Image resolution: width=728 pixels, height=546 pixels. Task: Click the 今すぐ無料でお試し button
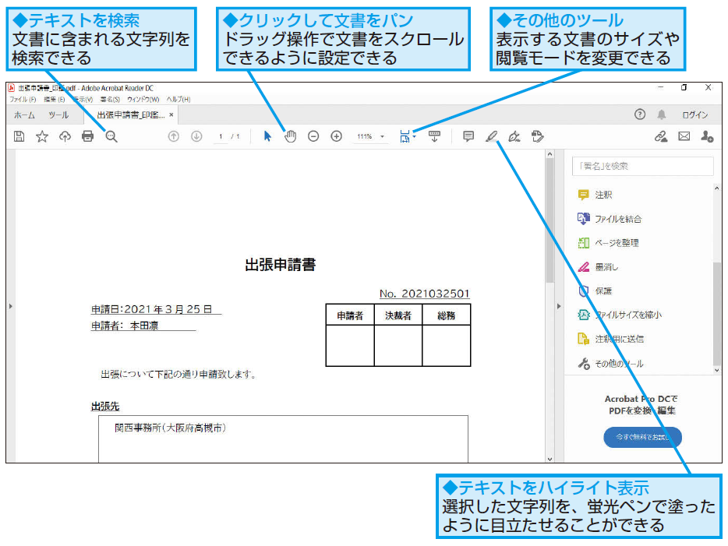pyautogui.click(x=641, y=437)
